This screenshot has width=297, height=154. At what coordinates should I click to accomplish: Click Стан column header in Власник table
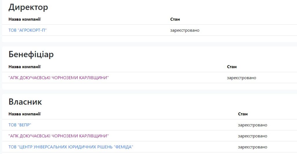243,114
